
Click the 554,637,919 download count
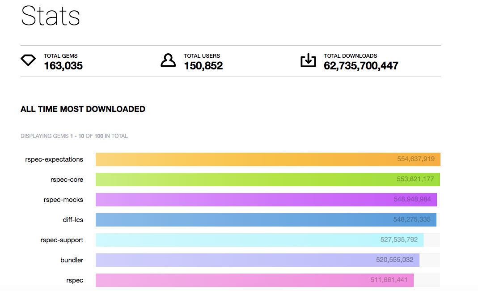[x=416, y=159]
